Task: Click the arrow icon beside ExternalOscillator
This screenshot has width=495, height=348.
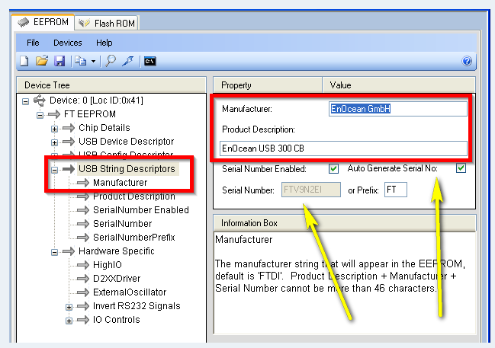Action: pos(83,292)
